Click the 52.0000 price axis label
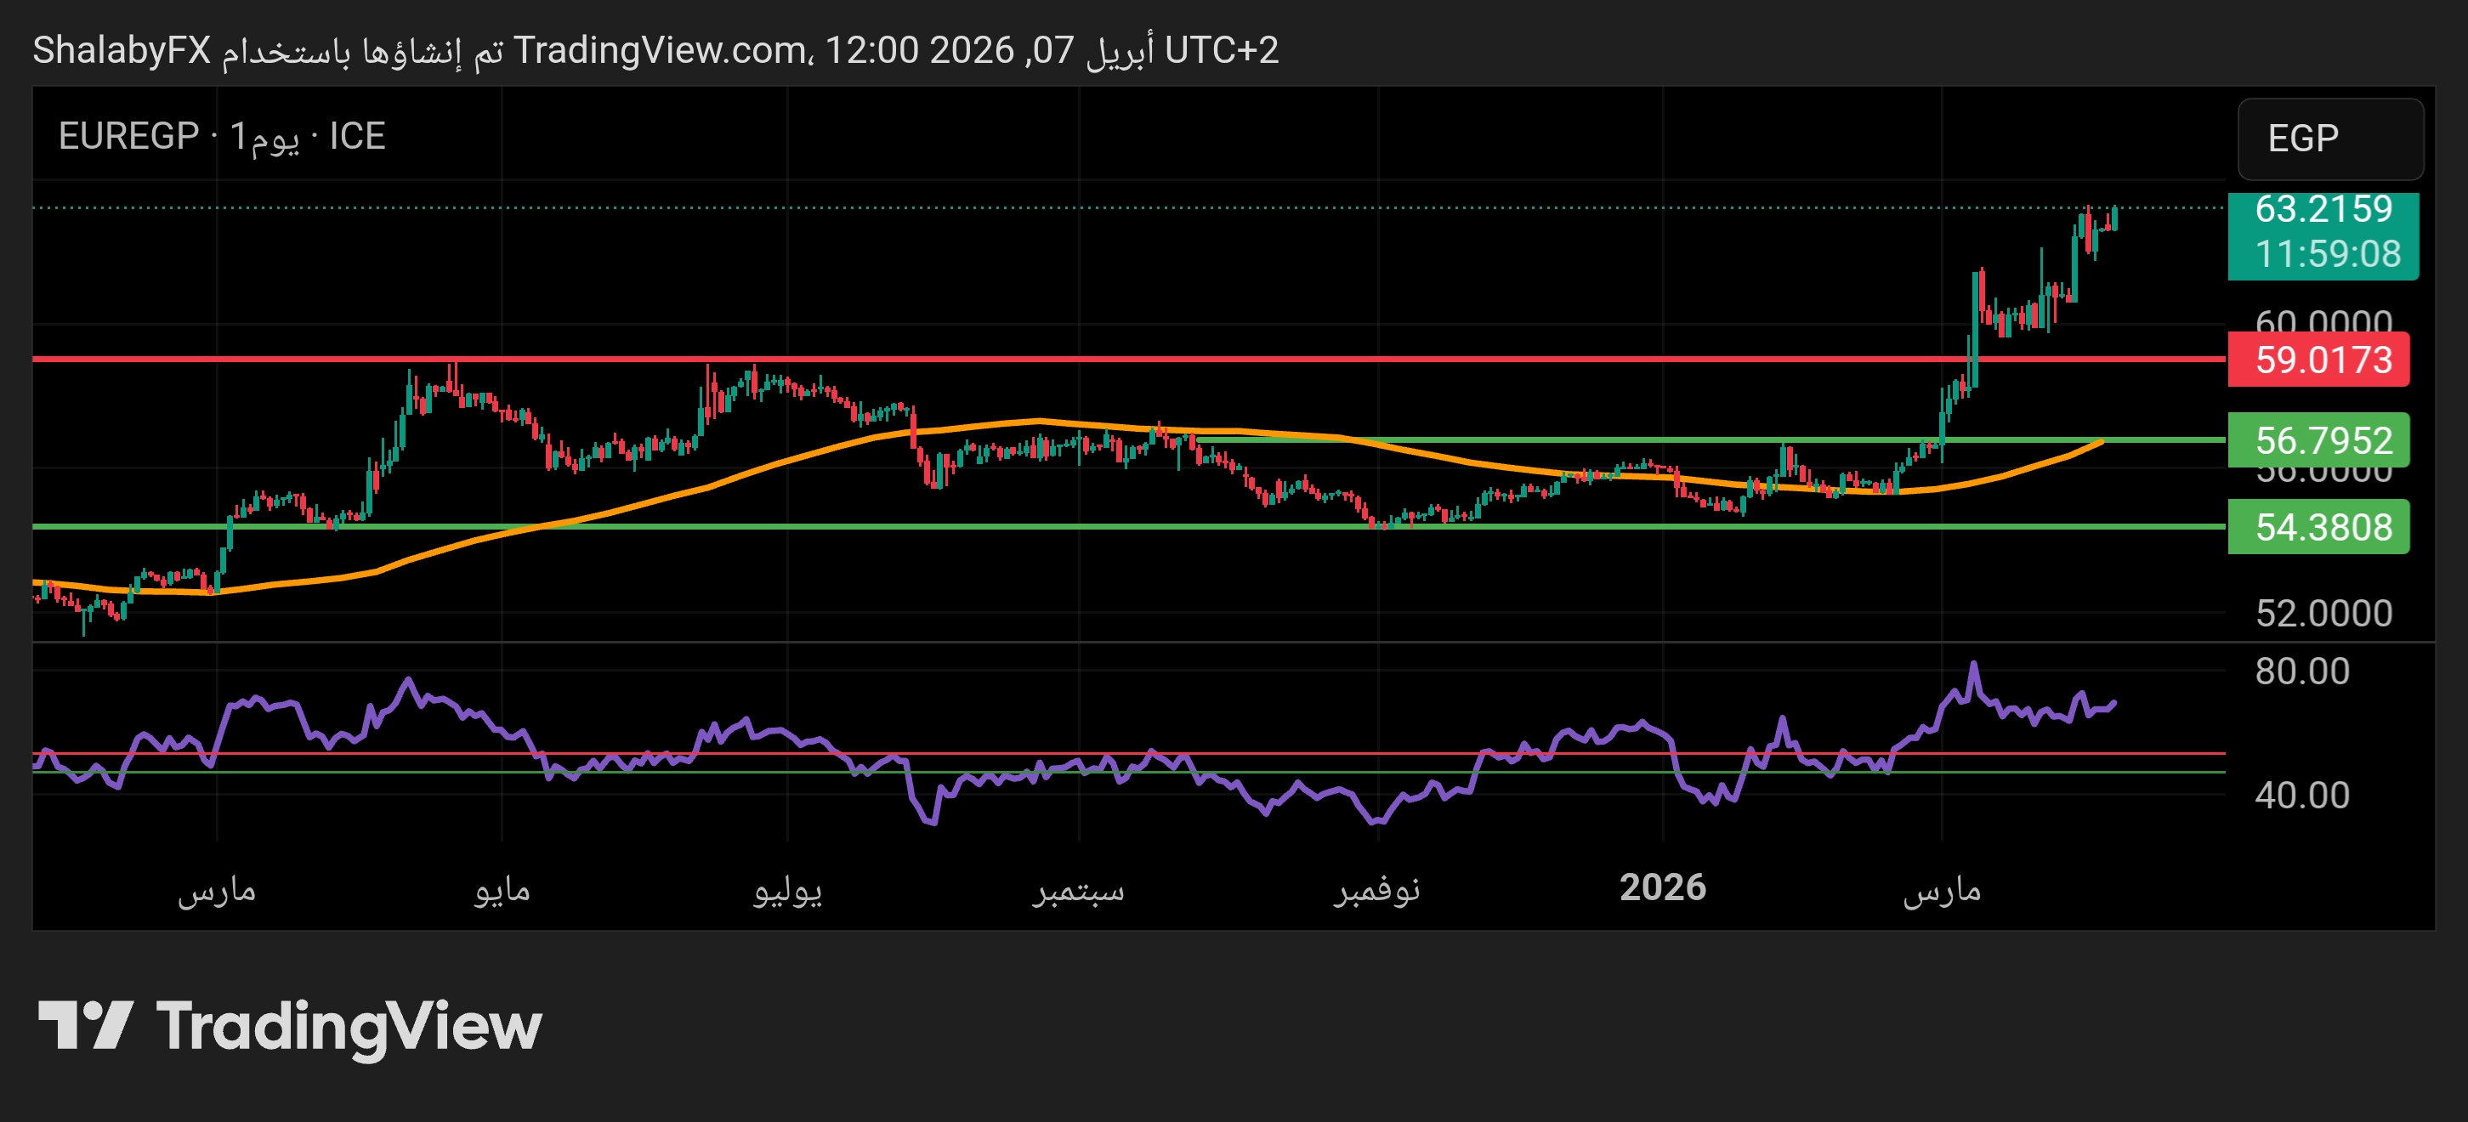The image size is (2468, 1122). pyautogui.click(x=2323, y=613)
